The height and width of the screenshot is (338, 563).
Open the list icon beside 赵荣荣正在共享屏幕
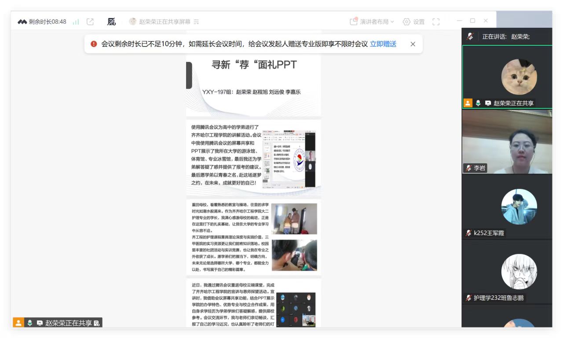(196, 22)
